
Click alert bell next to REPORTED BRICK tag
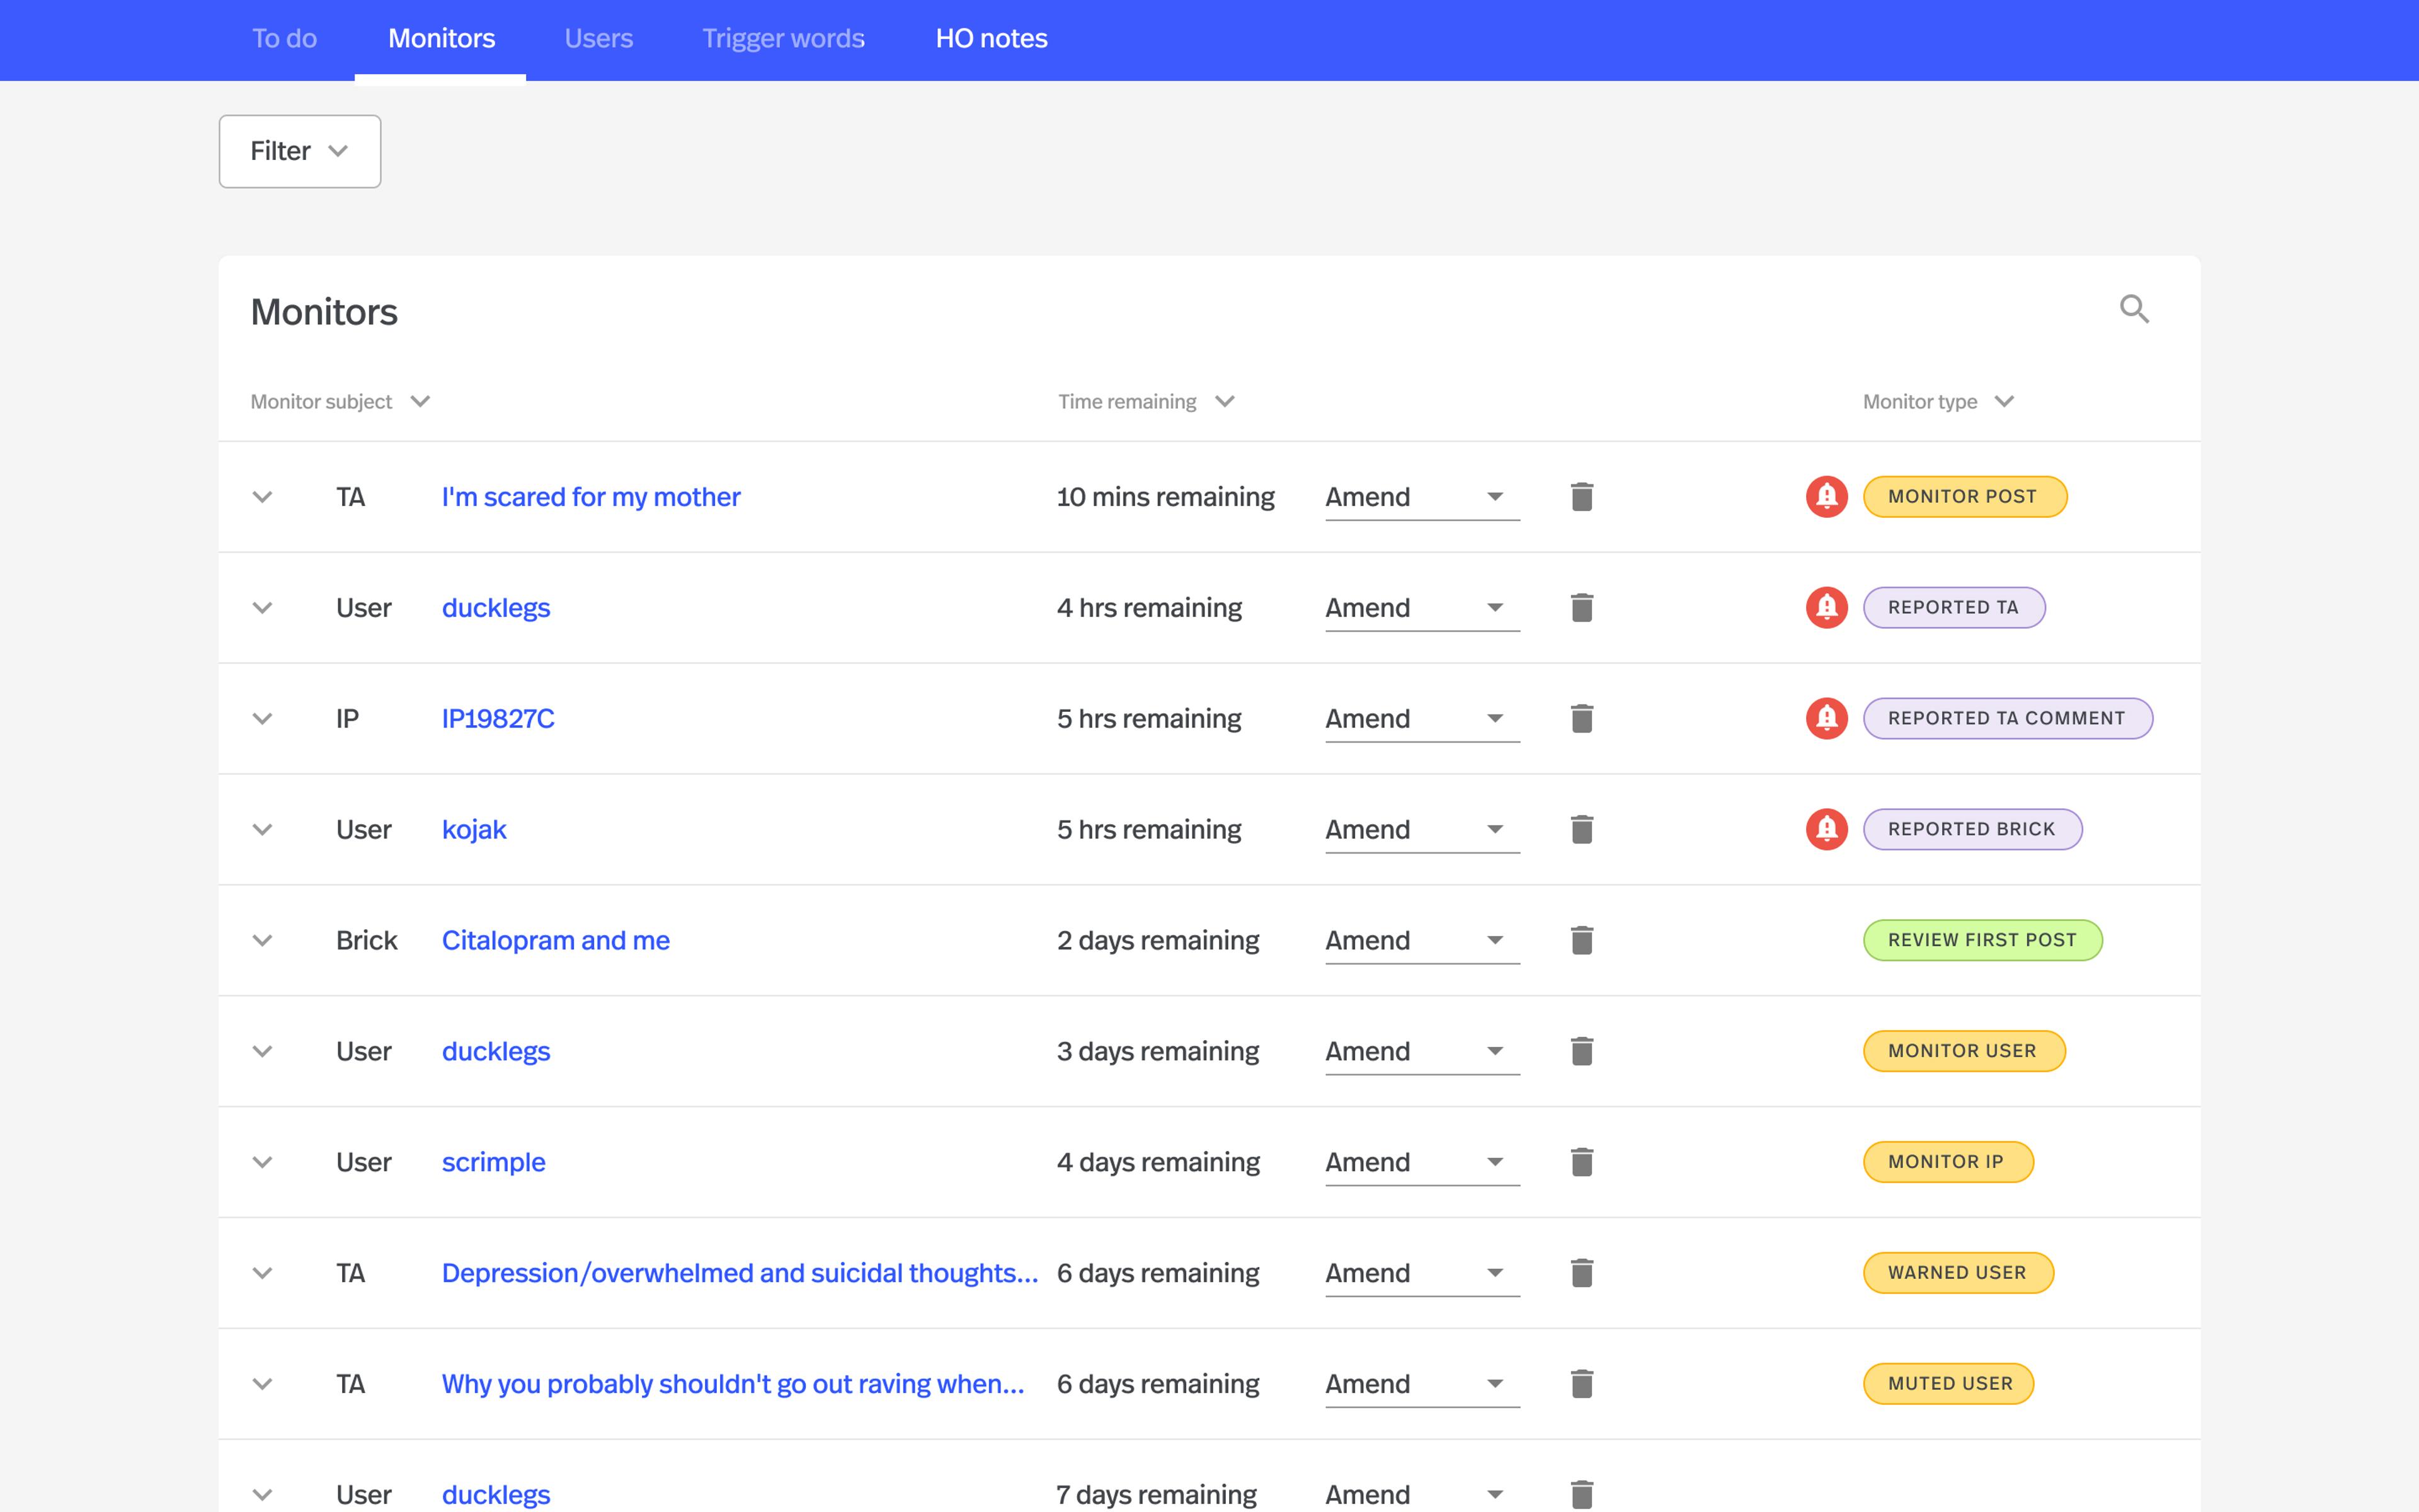point(1826,830)
